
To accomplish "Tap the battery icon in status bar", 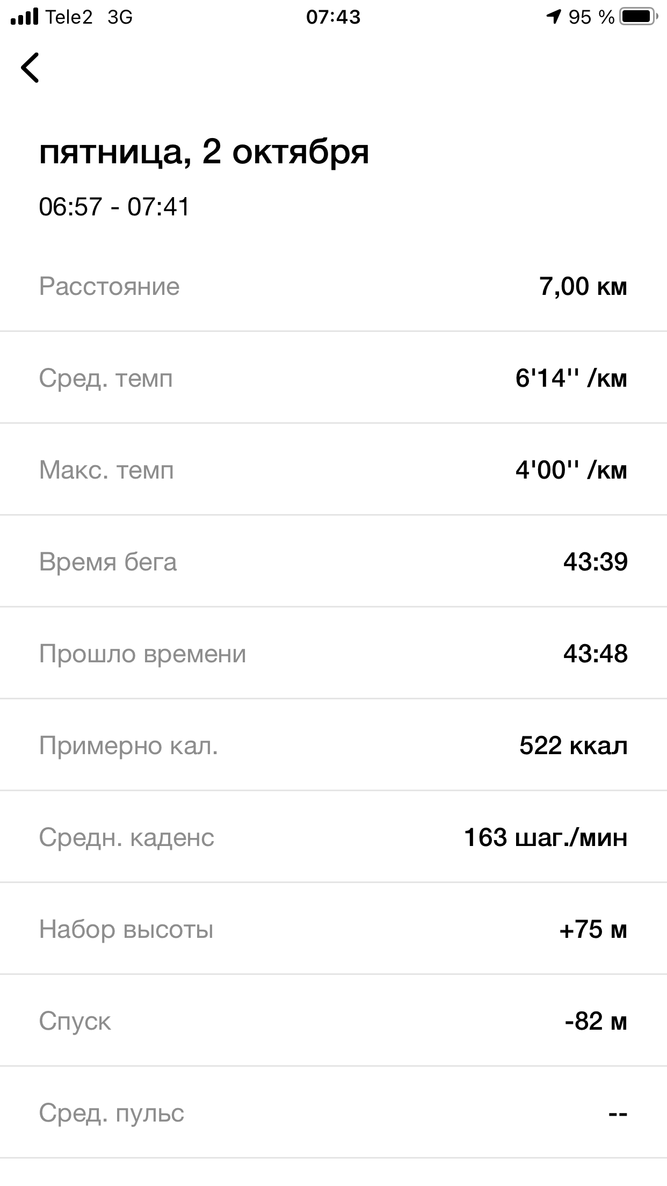I will (x=638, y=17).
